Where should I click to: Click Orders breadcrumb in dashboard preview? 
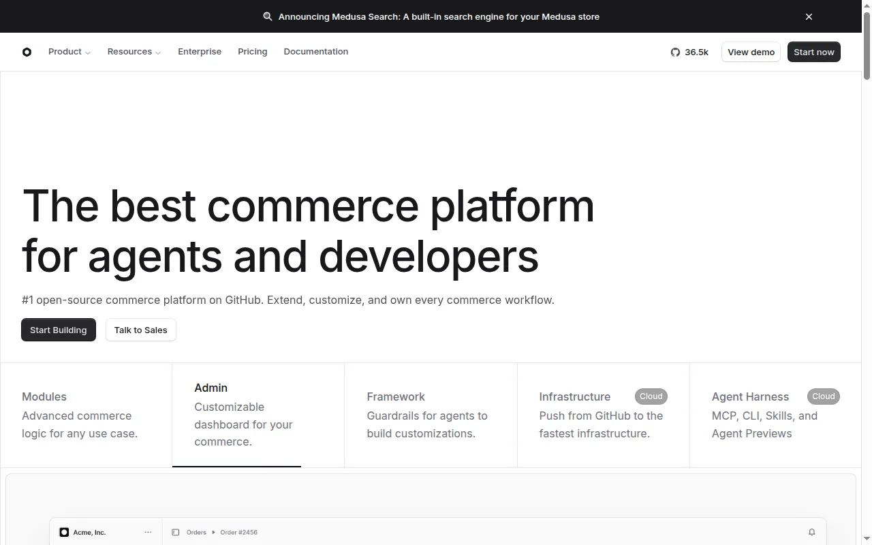[x=196, y=532]
